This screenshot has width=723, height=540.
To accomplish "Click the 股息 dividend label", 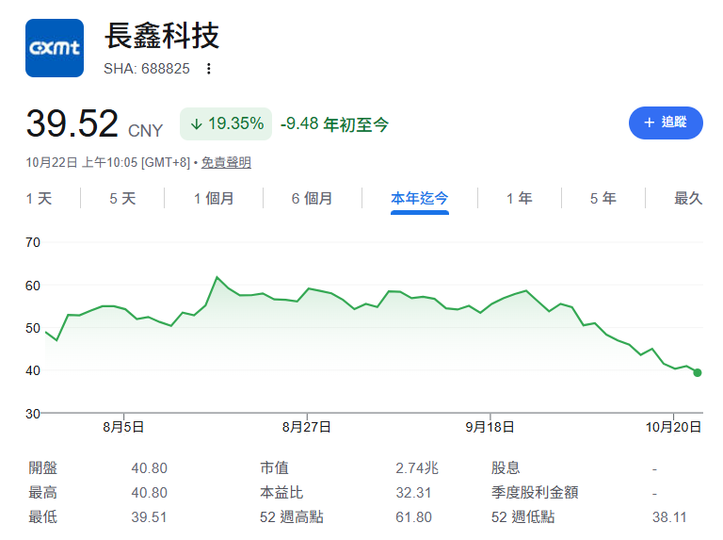I will point(506,468).
